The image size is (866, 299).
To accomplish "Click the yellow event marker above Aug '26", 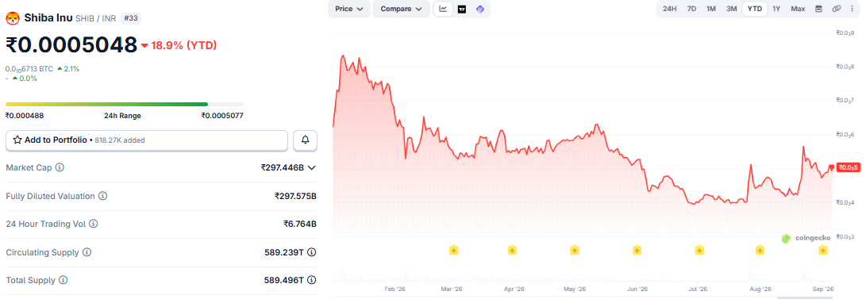I will tap(760, 251).
